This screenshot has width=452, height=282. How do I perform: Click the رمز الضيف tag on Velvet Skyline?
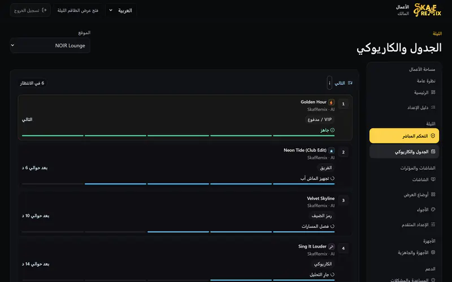(321, 215)
